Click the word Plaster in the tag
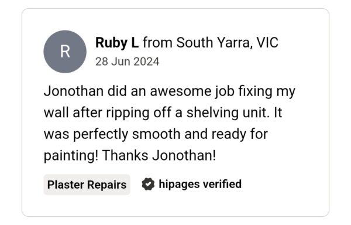This screenshot has height=225, width=351. [x=66, y=185]
